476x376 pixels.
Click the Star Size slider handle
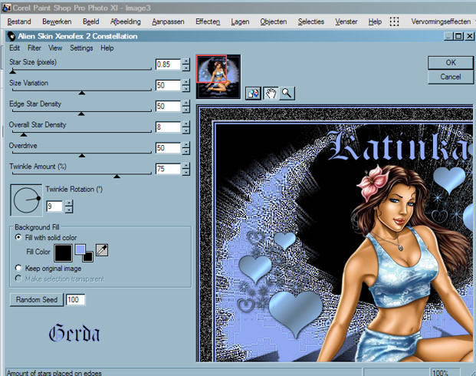click(x=12, y=71)
